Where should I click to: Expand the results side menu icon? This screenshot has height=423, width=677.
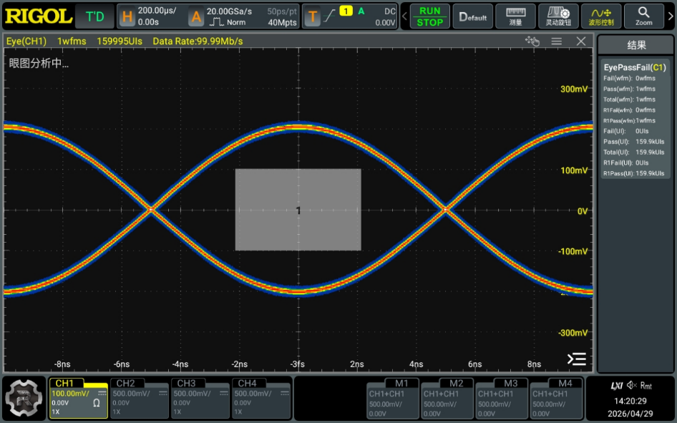click(x=577, y=359)
